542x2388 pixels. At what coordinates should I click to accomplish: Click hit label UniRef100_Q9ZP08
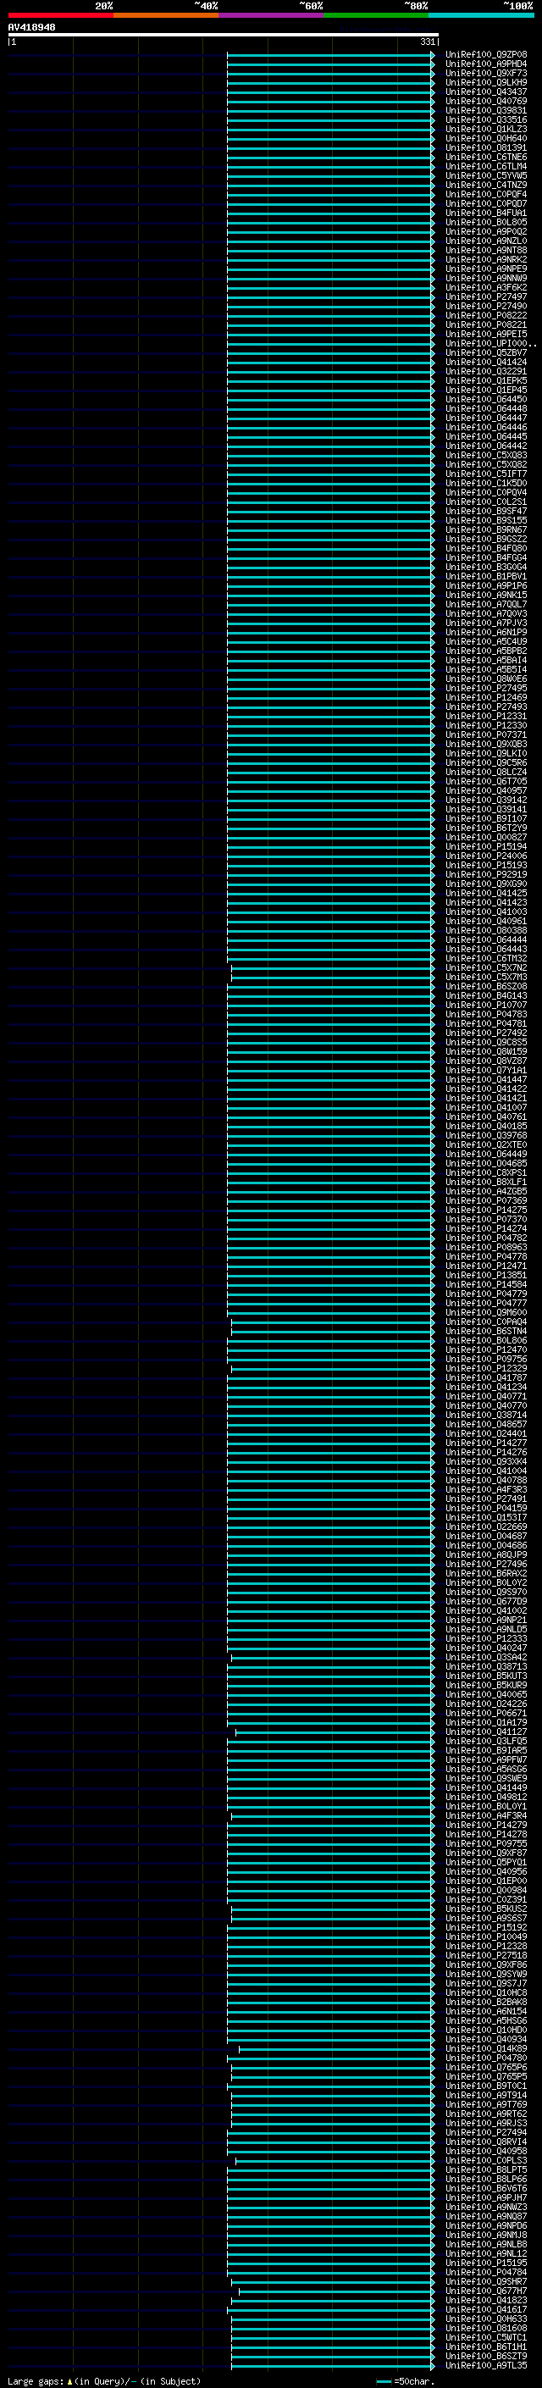(x=486, y=55)
